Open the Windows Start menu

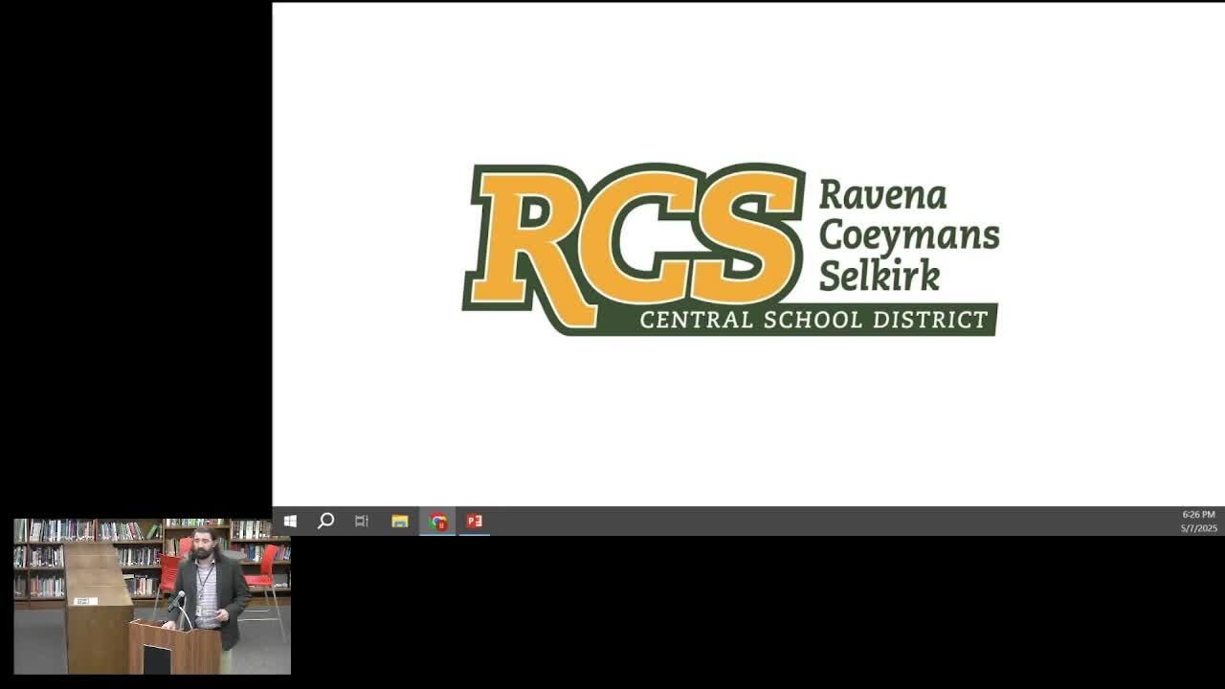pos(290,522)
